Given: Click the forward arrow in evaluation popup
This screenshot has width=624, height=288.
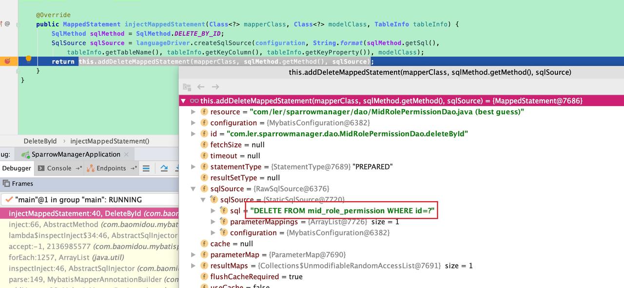Looking at the screenshot, I should tap(215, 87).
